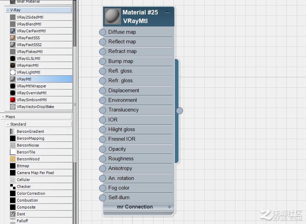Click the Hilight gloss slot label
The width and height of the screenshot is (306, 224).
pyautogui.click(x=122, y=129)
